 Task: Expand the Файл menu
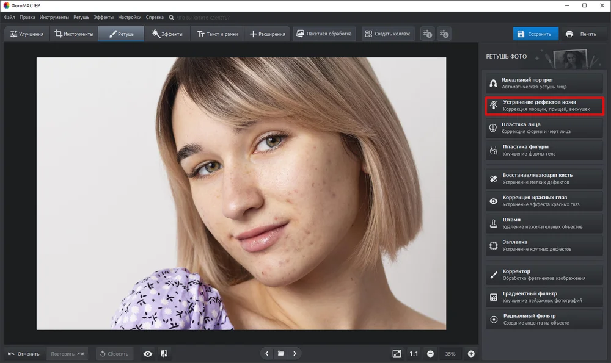click(9, 18)
